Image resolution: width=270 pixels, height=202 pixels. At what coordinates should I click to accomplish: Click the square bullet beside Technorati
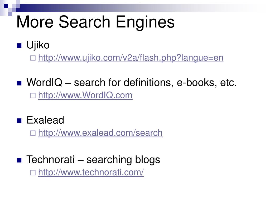click(x=19, y=160)
